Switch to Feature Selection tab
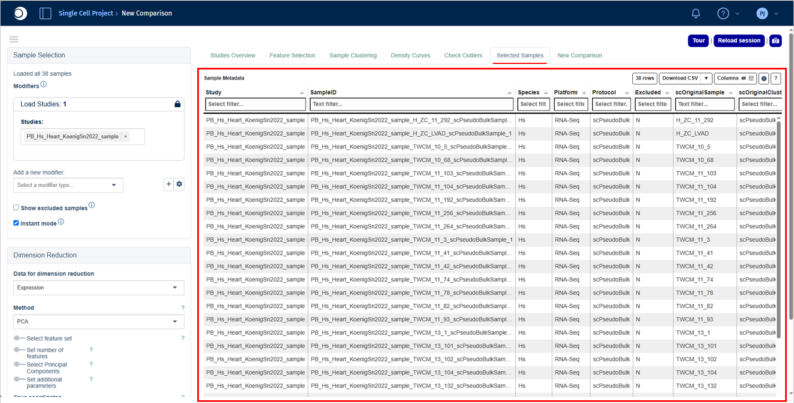 [x=292, y=56]
